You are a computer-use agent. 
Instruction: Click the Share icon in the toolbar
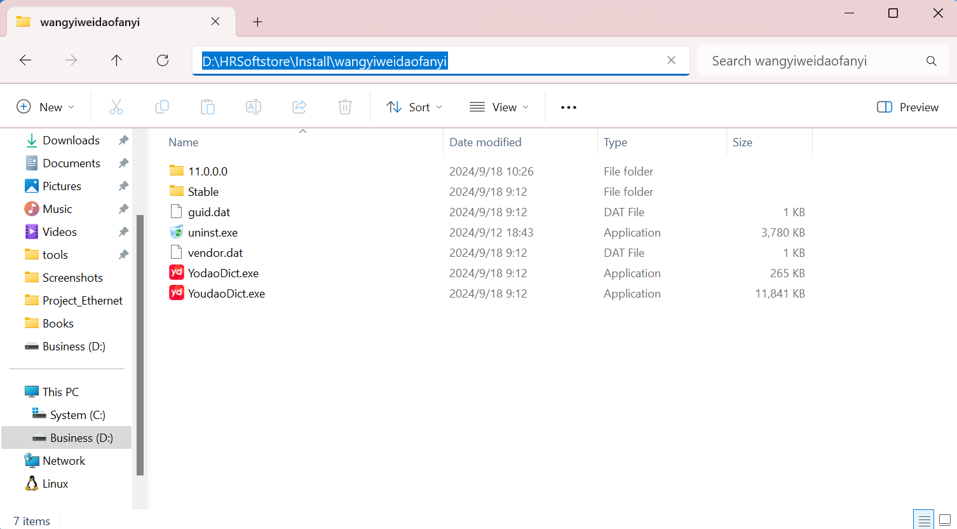click(299, 106)
